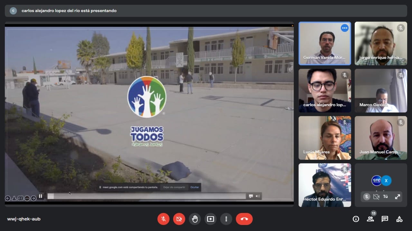Click the 'está presentando' presenter banner text
This screenshot has height=231, width=412.
click(x=69, y=11)
